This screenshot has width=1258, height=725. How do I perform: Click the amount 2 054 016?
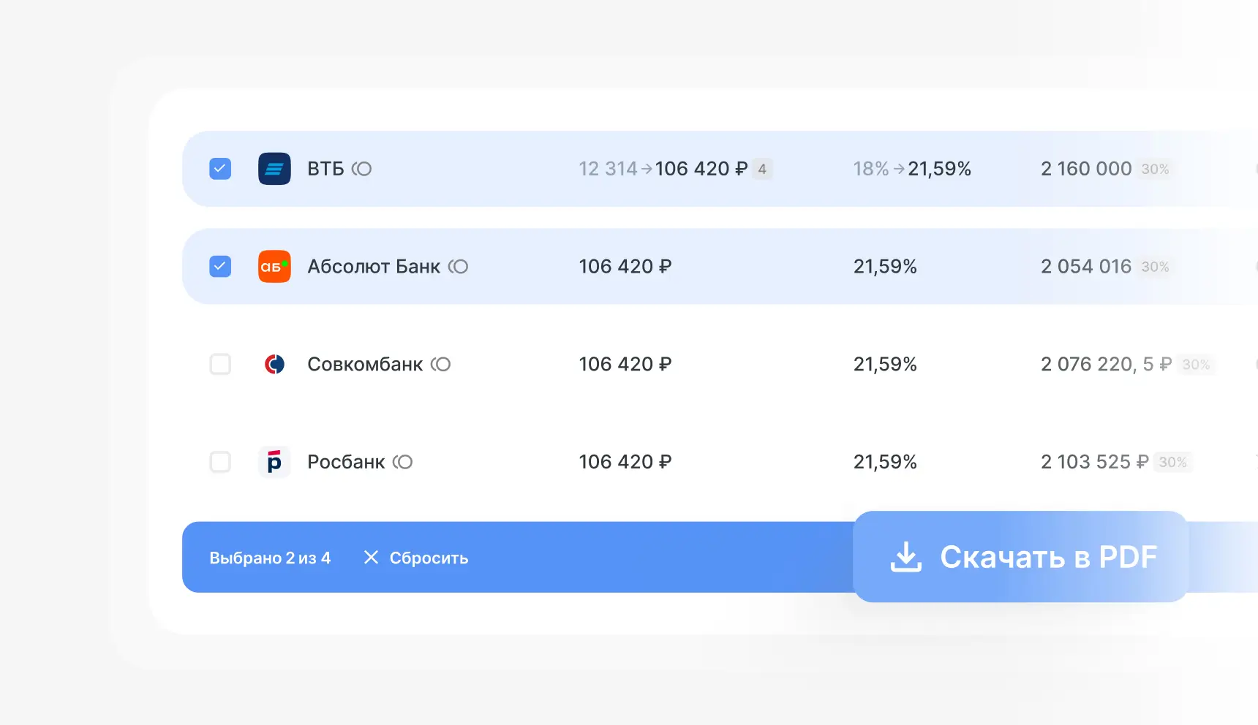pos(1086,267)
